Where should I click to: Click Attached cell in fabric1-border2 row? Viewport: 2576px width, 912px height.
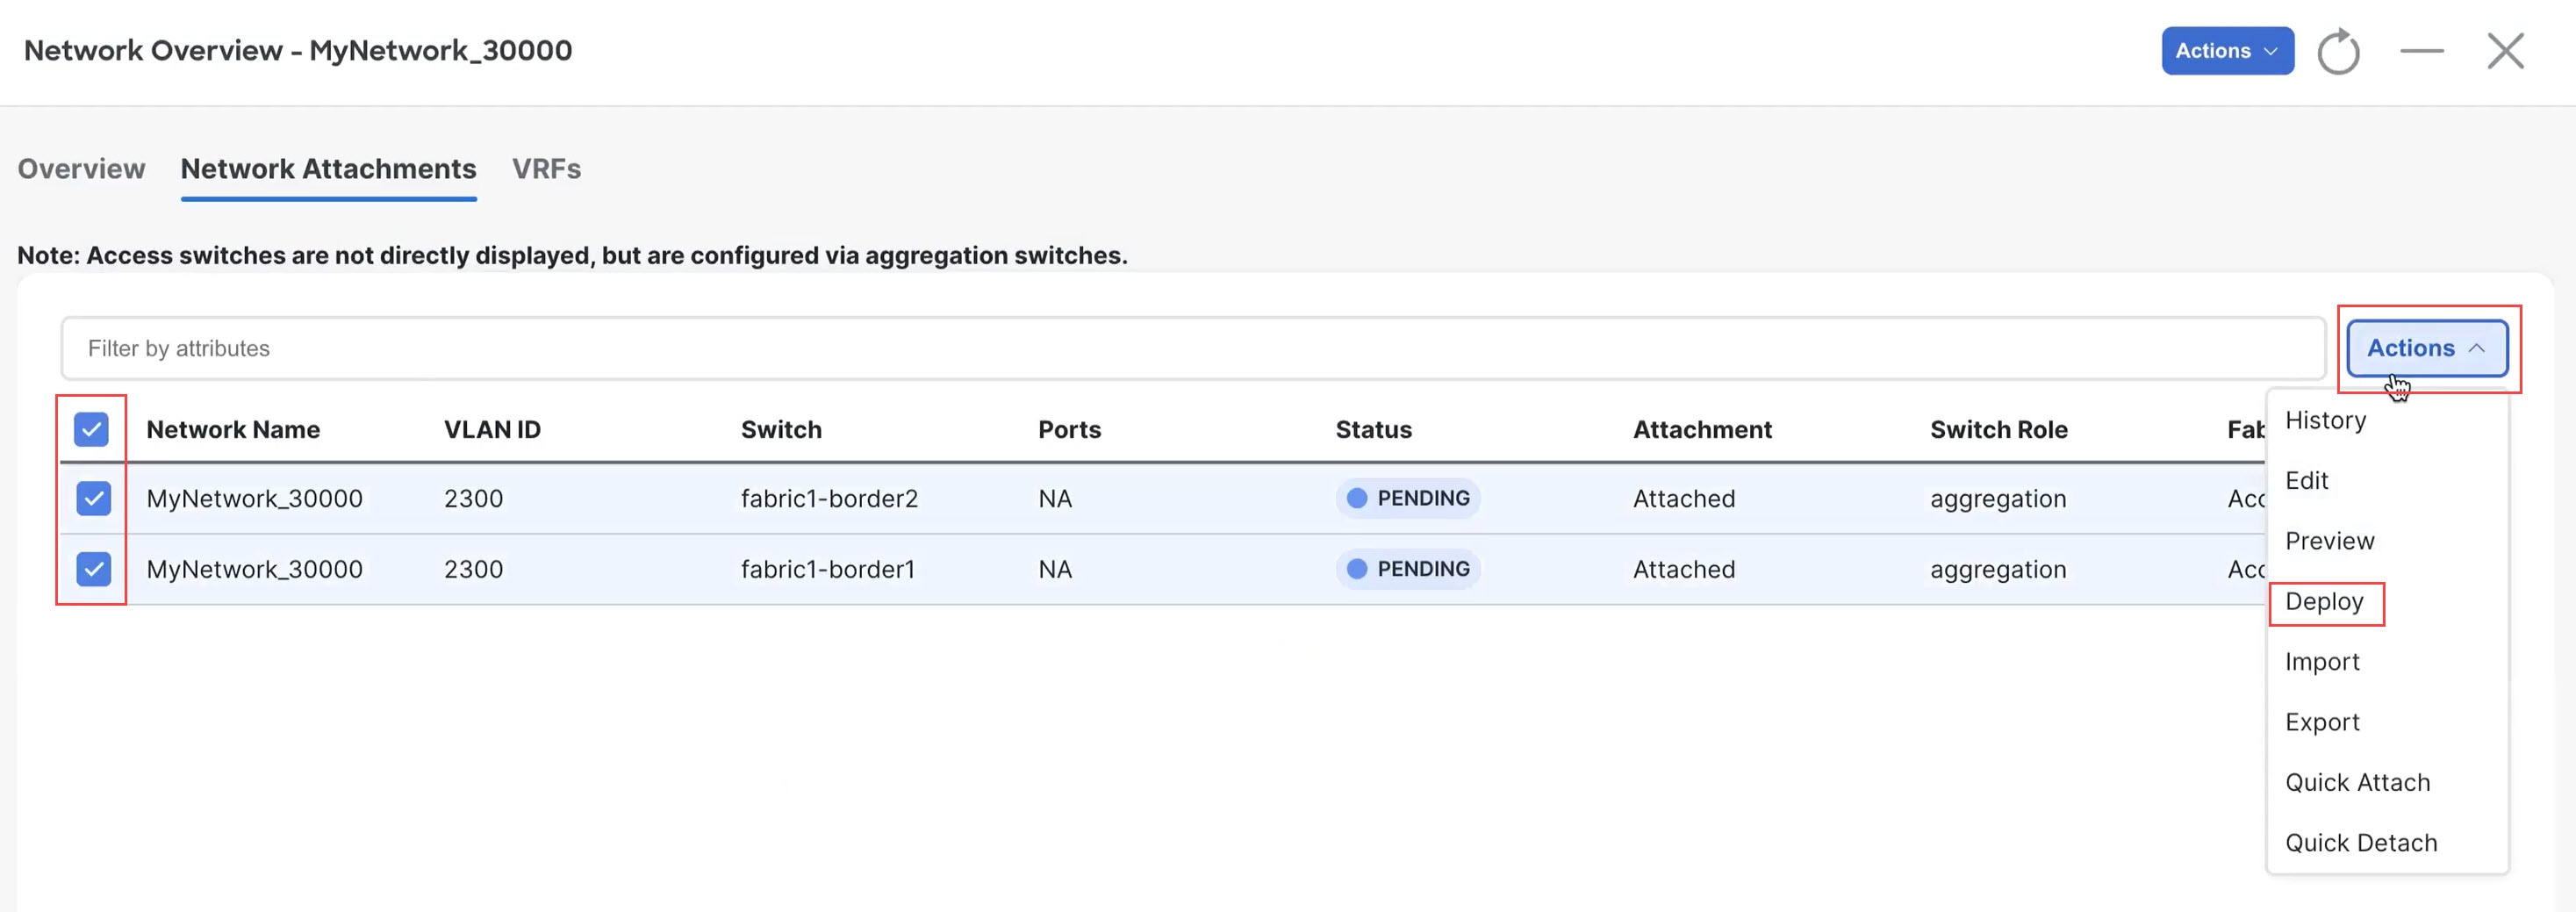pos(1684,499)
